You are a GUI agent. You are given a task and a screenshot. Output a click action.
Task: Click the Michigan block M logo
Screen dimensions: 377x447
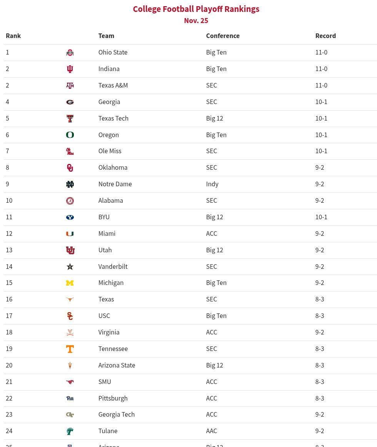[x=70, y=283]
